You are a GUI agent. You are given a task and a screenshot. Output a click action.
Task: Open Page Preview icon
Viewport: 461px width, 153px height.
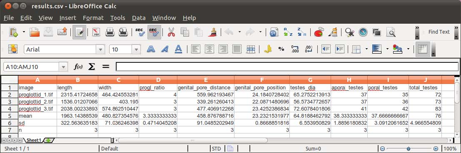click(x=123, y=32)
